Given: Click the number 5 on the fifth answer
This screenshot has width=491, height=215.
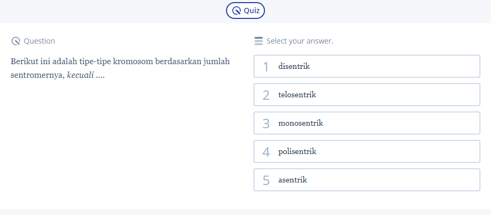Looking at the screenshot, I should pos(266,180).
